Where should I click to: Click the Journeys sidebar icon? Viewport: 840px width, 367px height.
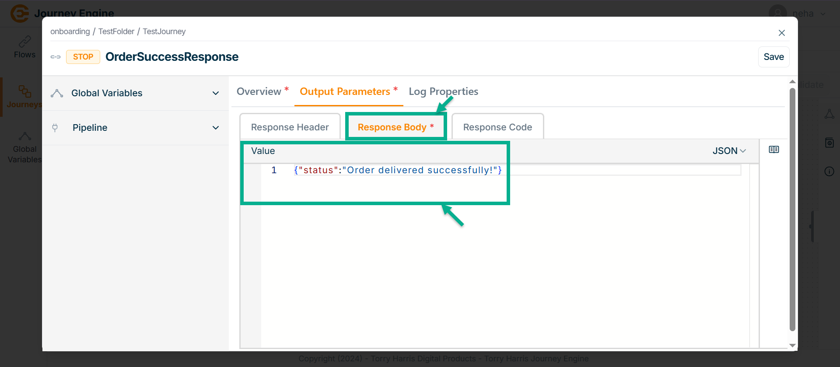pyautogui.click(x=24, y=91)
